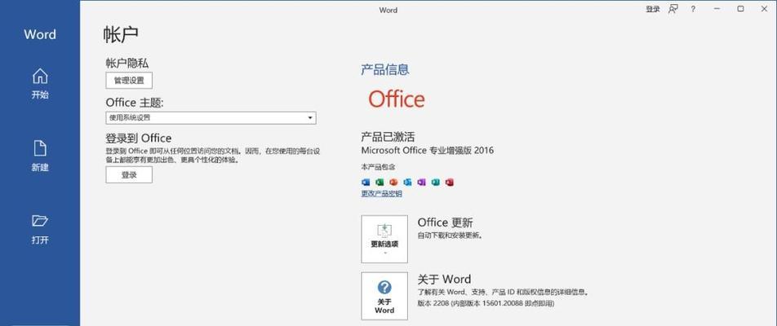Click the 更改产品密钥 link
Image resolution: width=777 pixels, height=326 pixels.
coord(382,193)
